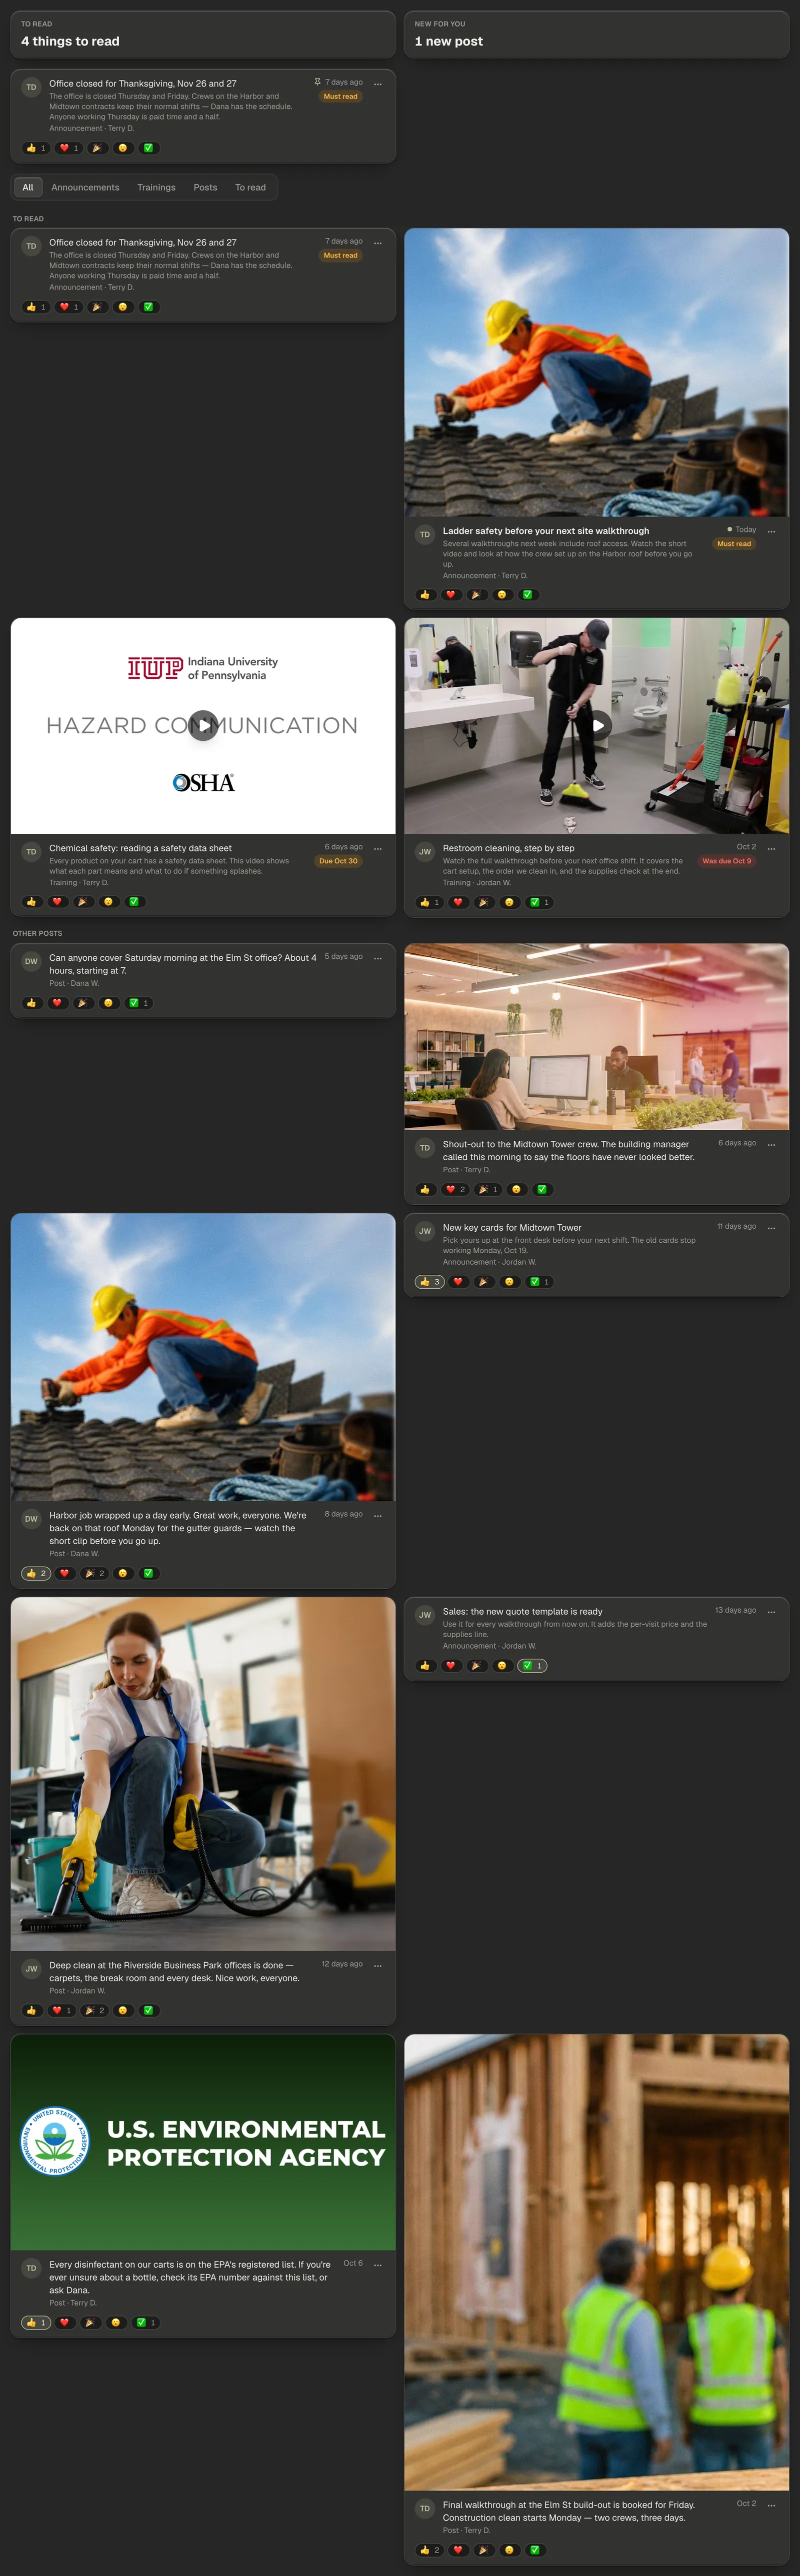800x2576 pixels.
Task: Toggle check mark reaction on Sales quote template post
Action: [x=532, y=1666]
